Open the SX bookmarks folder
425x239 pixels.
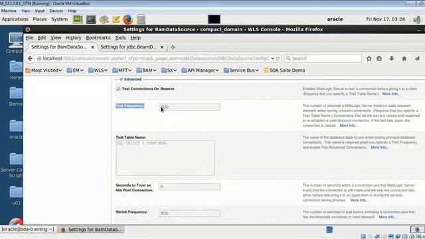[169, 70]
